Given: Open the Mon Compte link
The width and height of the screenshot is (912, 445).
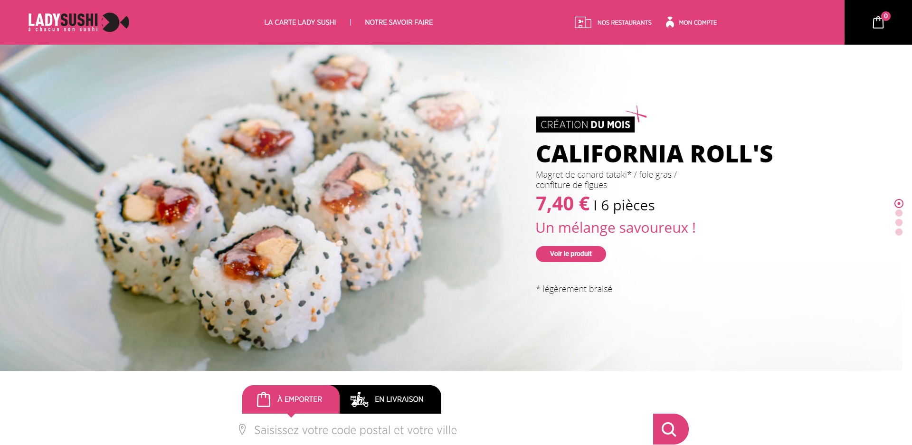Looking at the screenshot, I should (x=698, y=22).
